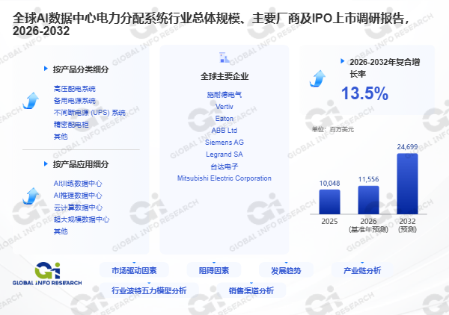Click the 2032 bar in the chart

point(407,184)
